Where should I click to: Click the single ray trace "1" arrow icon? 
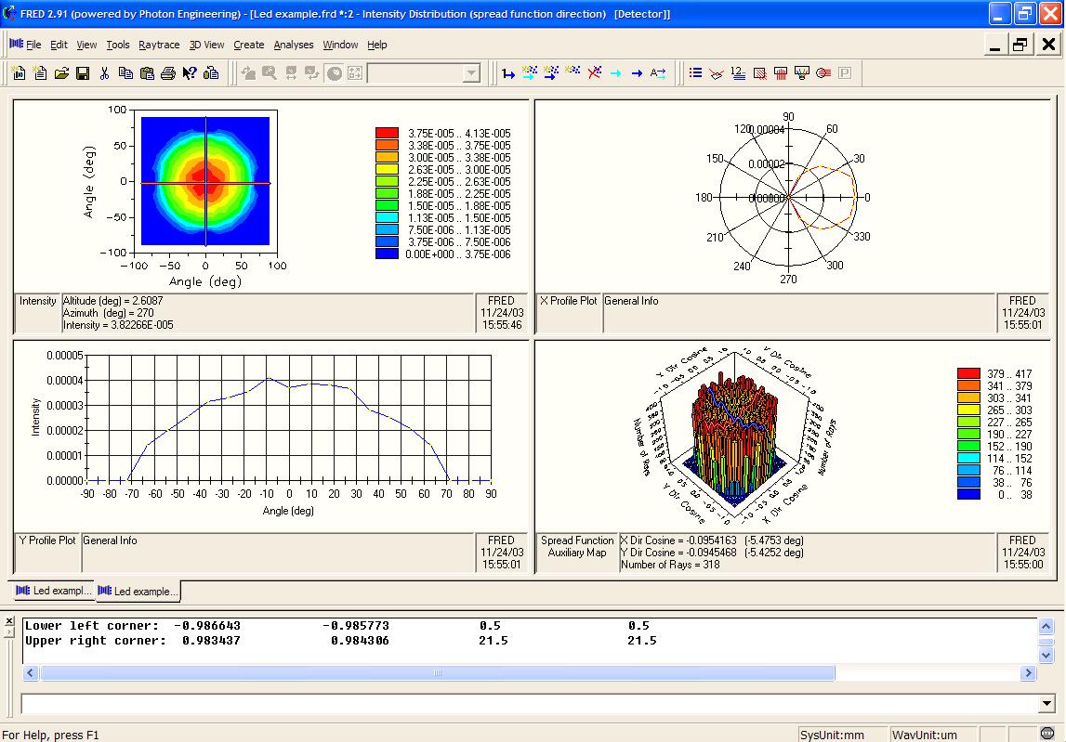tap(508, 72)
